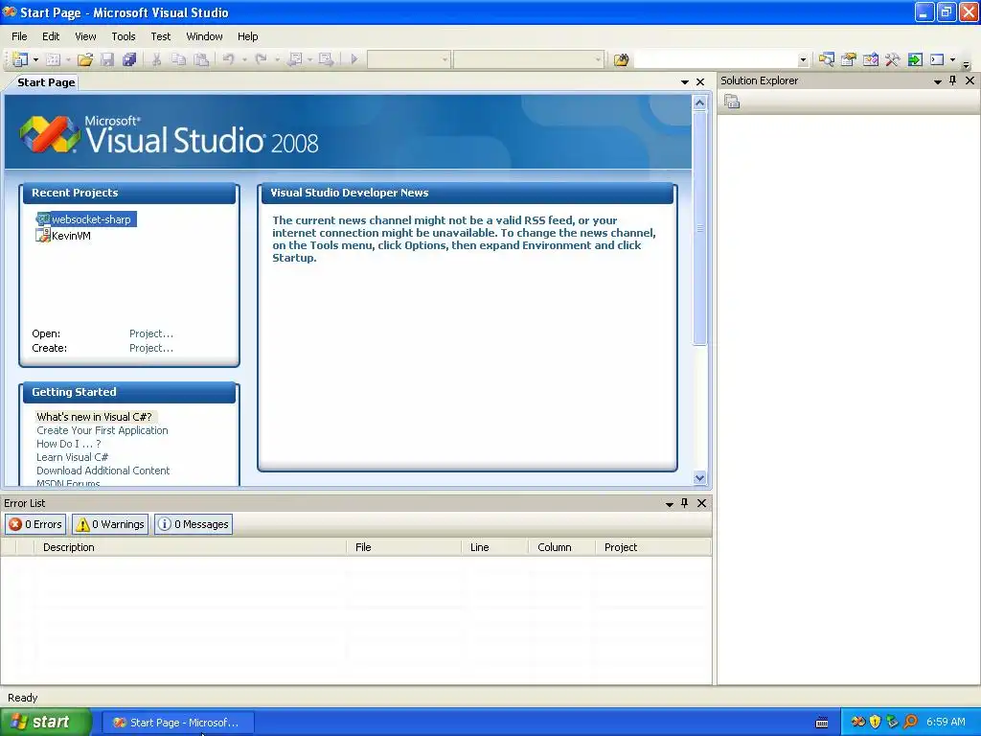Click the keyboard icon on taskbar
The height and width of the screenshot is (736, 981).
822,723
